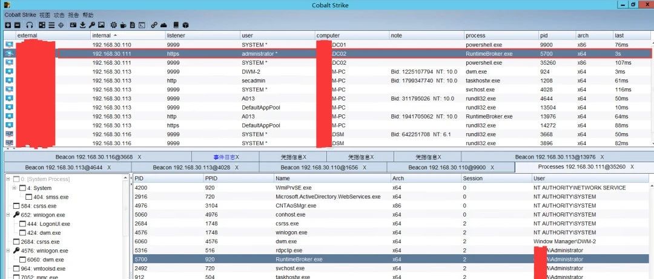Click the chain link host file icon
The width and height of the screenshot is (654, 279).
pos(154,25)
